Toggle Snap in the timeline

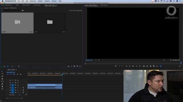pyautogui.click(x=11, y=74)
